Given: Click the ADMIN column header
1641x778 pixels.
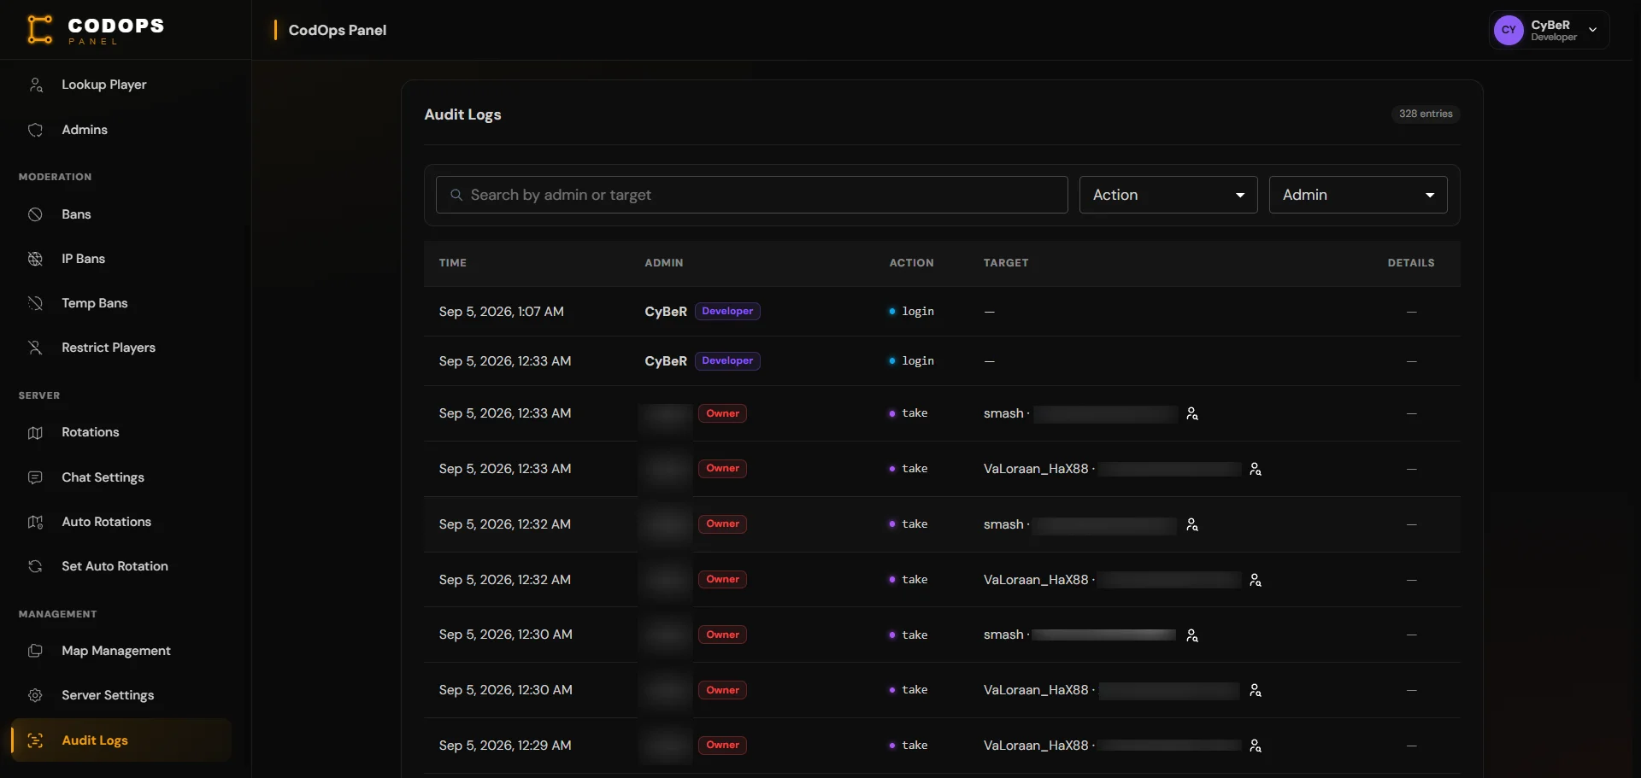Looking at the screenshot, I should pyautogui.click(x=664, y=263).
